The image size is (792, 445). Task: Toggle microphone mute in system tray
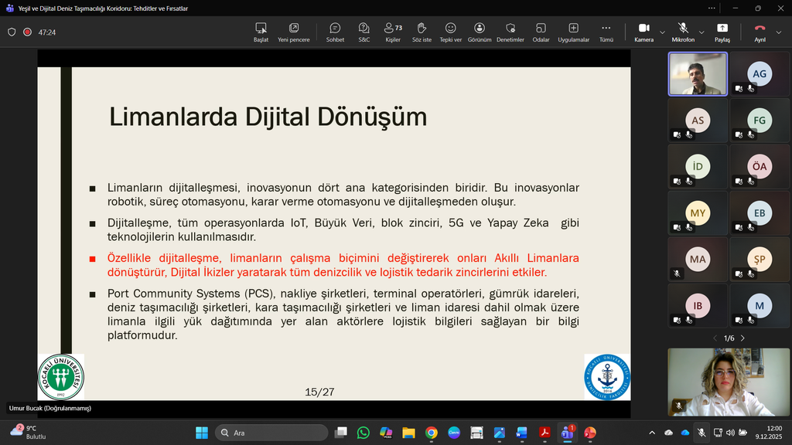click(x=701, y=433)
